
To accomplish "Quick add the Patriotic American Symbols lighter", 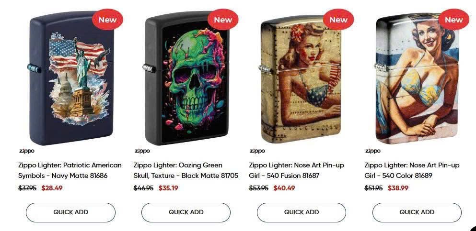I will [x=71, y=212].
